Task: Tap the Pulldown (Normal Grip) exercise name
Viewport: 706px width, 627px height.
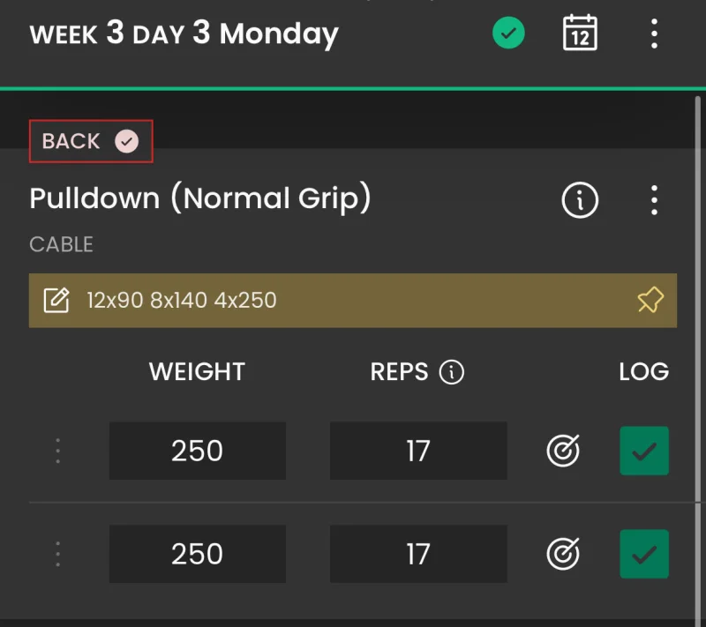Action: pos(200,198)
